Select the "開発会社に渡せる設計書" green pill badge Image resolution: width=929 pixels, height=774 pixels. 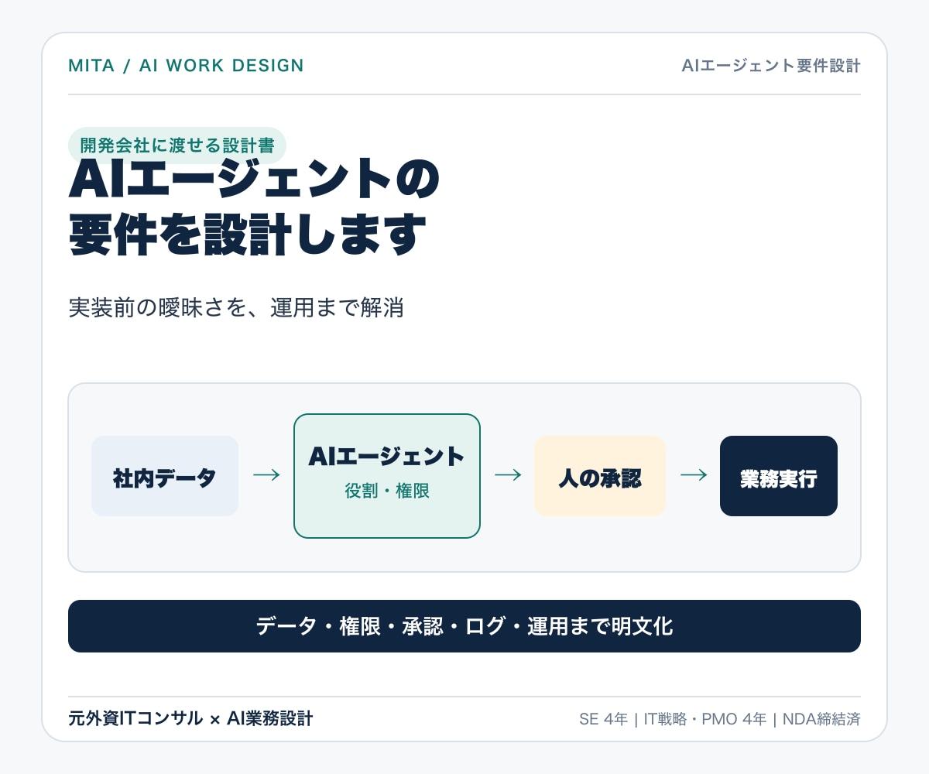click(x=177, y=146)
